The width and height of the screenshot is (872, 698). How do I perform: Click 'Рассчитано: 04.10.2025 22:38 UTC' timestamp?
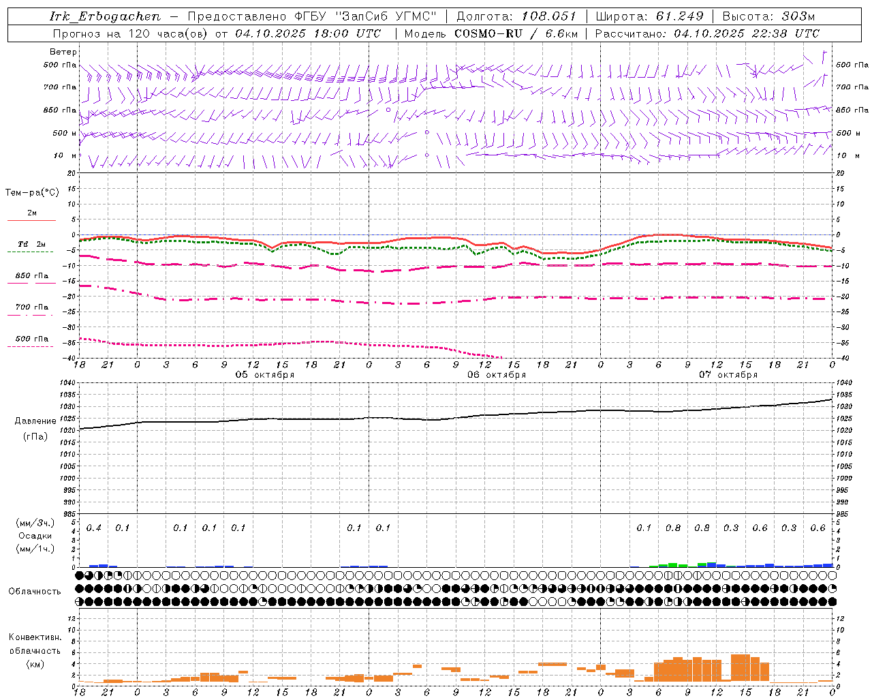[x=707, y=33]
